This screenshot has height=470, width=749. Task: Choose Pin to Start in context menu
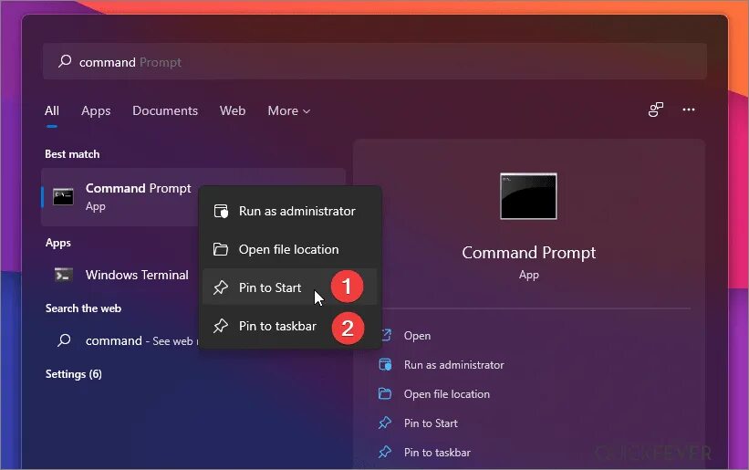[289, 287]
